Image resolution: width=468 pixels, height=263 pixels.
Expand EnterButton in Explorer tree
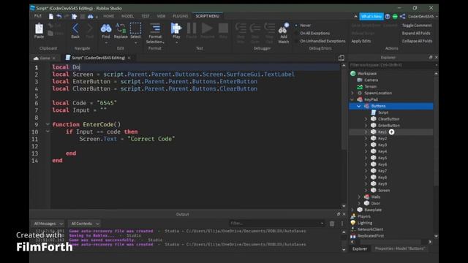(x=366, y=126)
